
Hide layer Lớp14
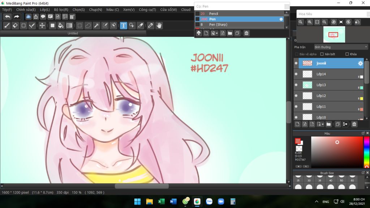296,74
